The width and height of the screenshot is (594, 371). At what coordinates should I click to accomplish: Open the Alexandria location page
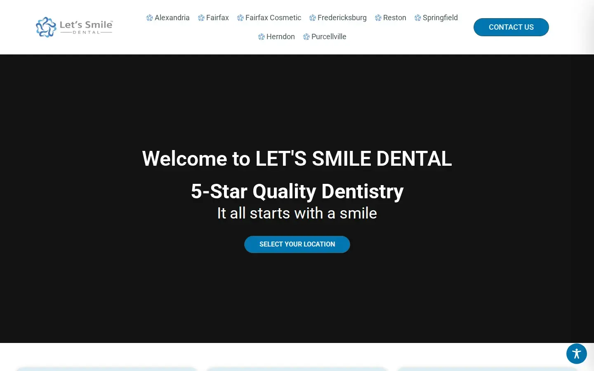pyautogui.click(x=172, y=18)
